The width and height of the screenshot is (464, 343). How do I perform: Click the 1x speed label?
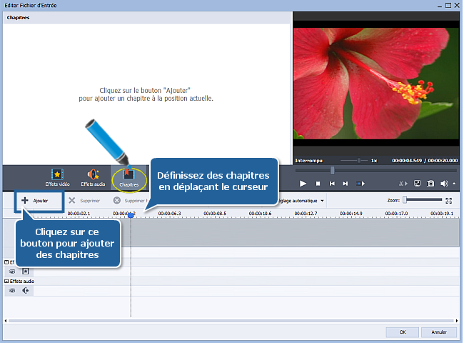[x=374, y=161]
